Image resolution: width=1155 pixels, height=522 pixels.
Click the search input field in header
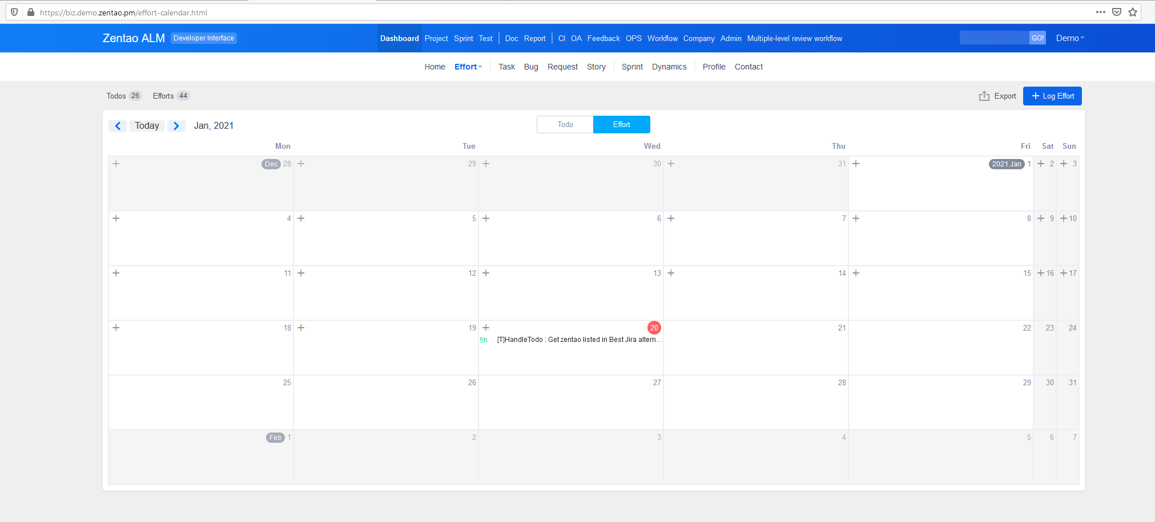(994, 38)
